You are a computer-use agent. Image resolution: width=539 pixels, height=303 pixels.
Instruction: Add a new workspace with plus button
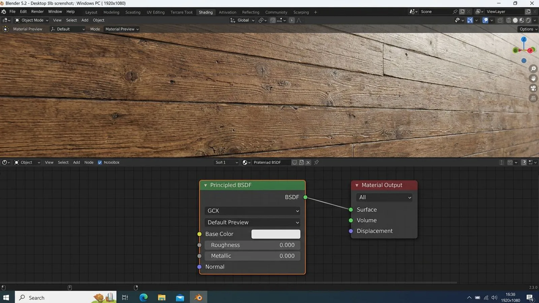tap(316, 12)
